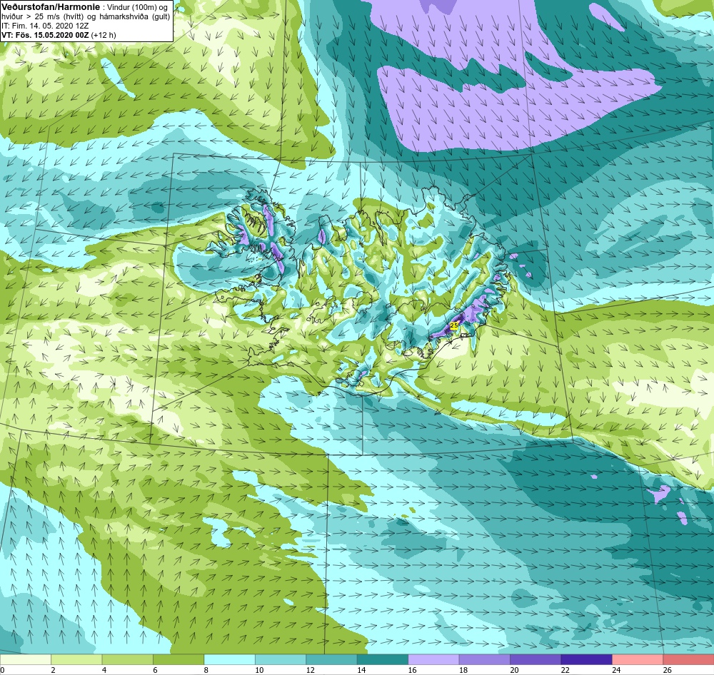Click the legend value 22
This screenshot has width=714, height=675.
coord(565,670)
